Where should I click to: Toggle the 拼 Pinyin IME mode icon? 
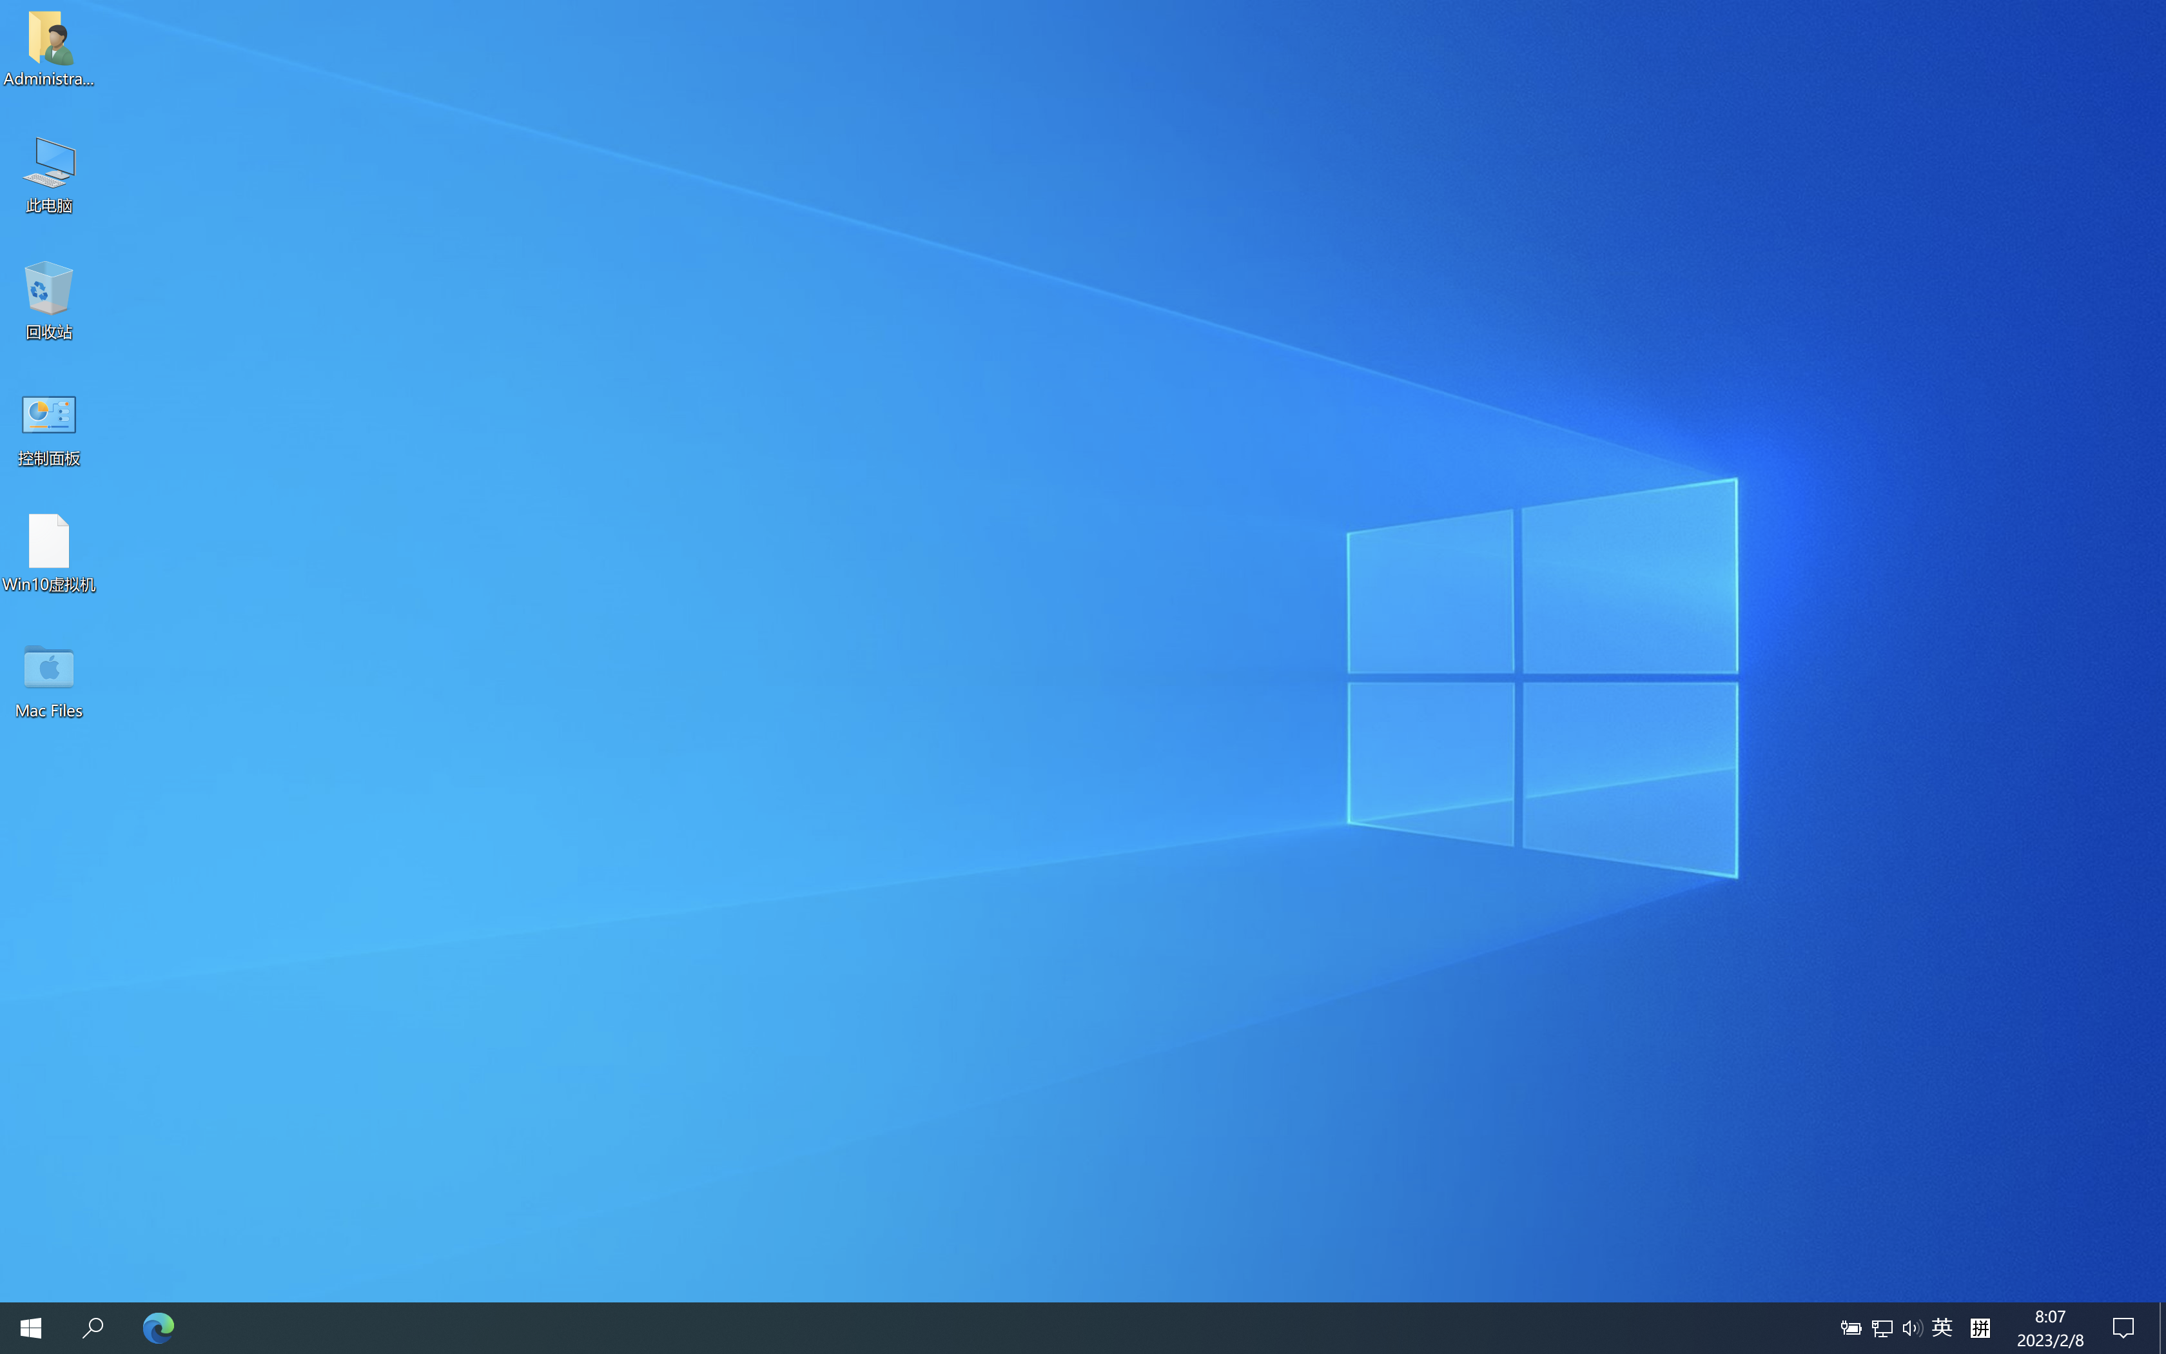tap(1980, 1327)
